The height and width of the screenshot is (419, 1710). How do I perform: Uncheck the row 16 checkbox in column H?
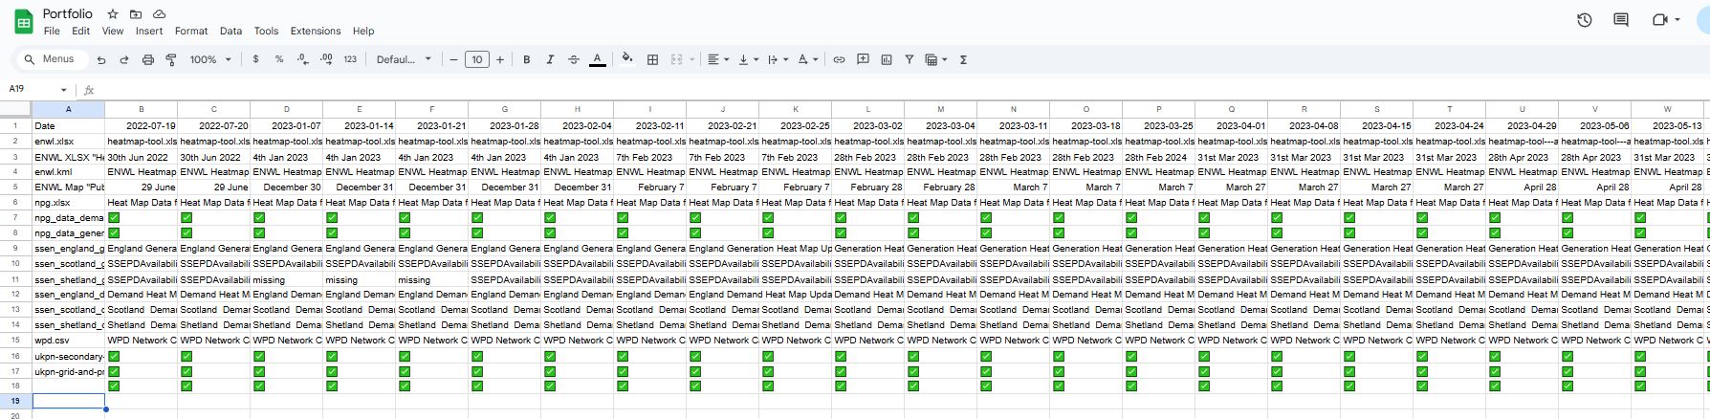550,356
